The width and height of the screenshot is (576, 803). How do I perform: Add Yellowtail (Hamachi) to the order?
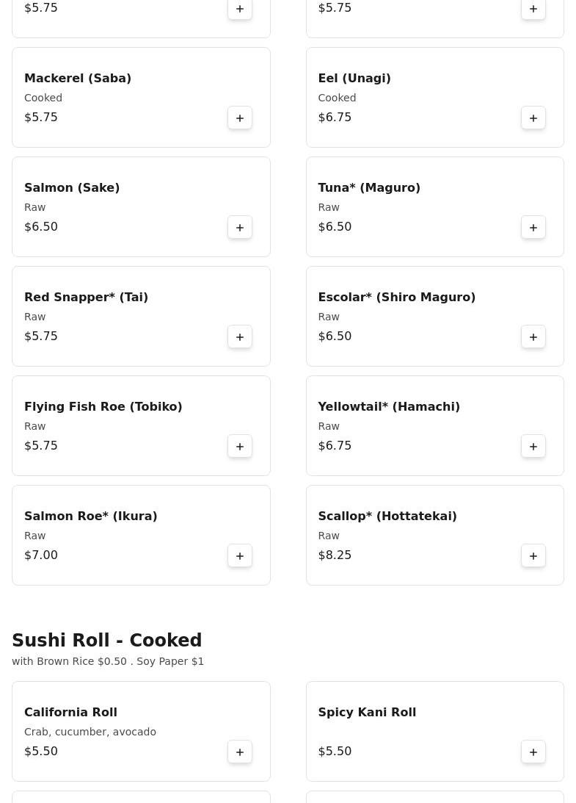click(533, 446)
